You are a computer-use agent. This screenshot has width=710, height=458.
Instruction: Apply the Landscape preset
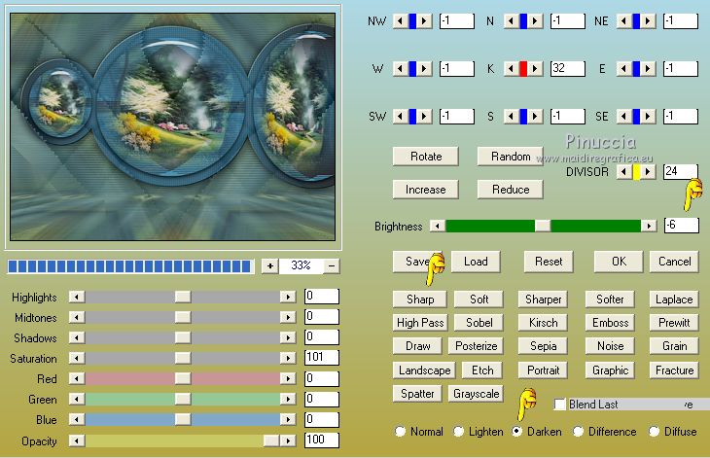pos(424,370)
